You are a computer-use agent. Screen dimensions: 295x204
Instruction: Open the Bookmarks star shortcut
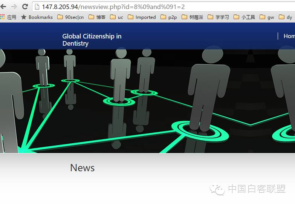[37, 17]
